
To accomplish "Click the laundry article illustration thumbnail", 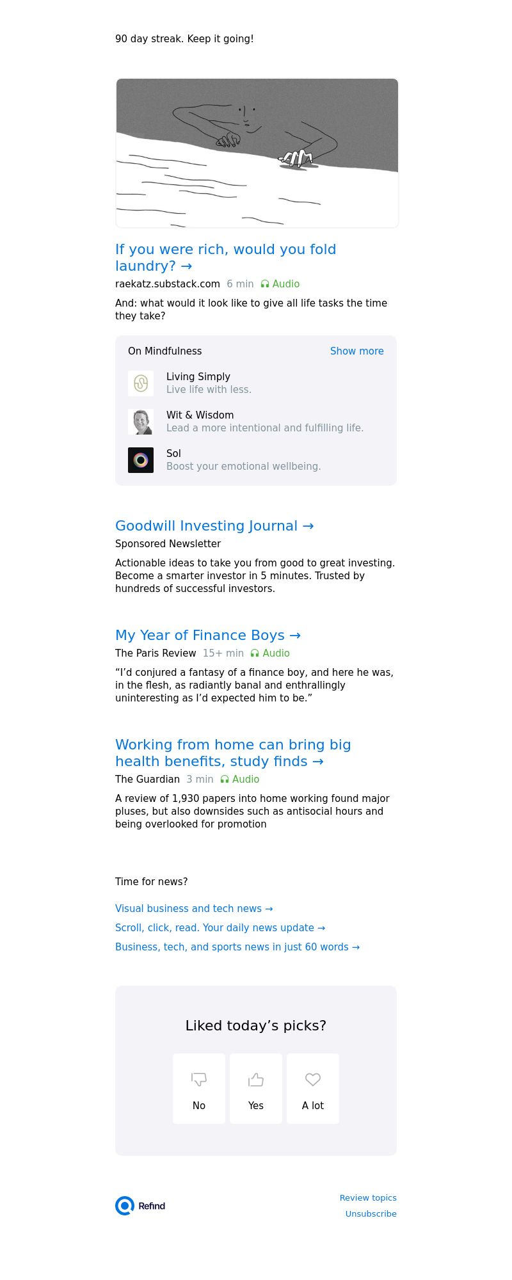I will coord(257,153).
